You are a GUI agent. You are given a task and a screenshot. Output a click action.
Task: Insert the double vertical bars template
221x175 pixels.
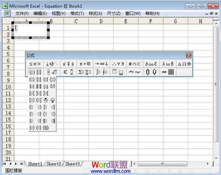[39, 86]
